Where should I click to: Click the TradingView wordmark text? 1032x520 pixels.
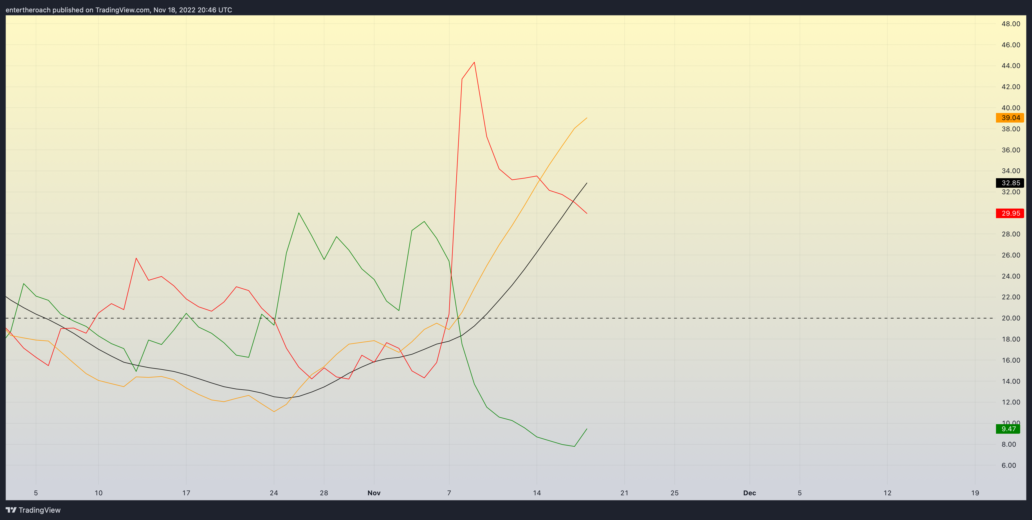(x=40, y=510)
